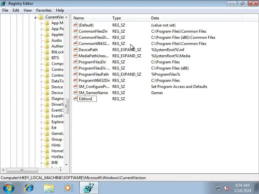Click the tree pane scroll-up arrow
Image resolution: width=259 pixels, height=194 pixels.
[66, 17]
